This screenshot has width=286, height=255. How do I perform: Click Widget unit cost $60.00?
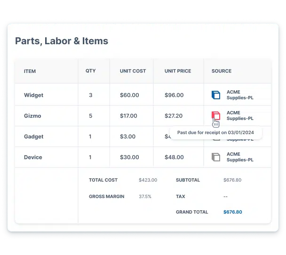click(x=129, y=95)
